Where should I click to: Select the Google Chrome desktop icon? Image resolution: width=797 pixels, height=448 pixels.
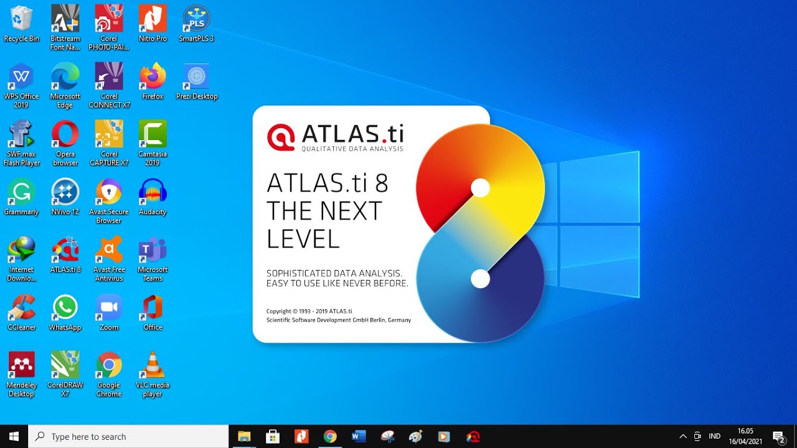pos(109,375)
